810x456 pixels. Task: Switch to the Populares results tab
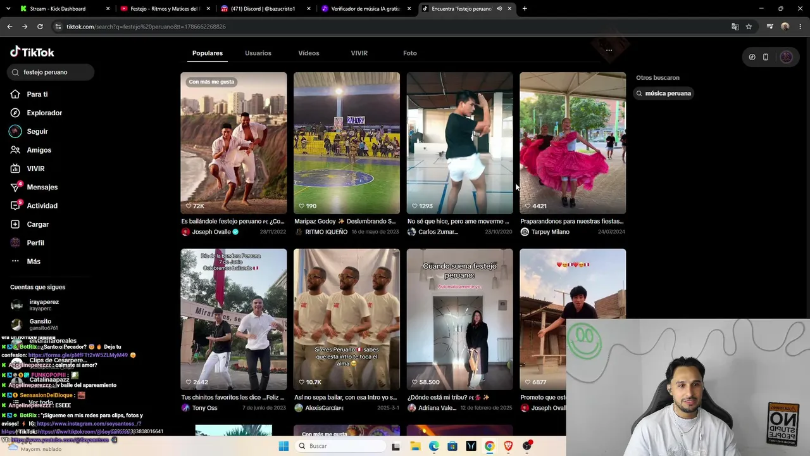pos(208,53)
